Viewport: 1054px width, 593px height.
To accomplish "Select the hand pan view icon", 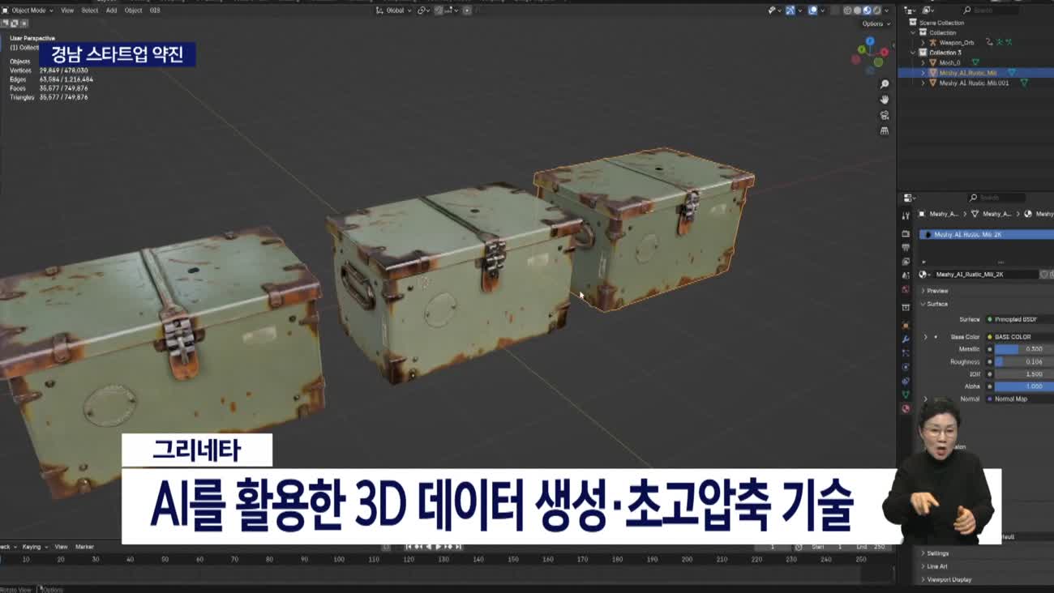I will [x=885, y=100].
